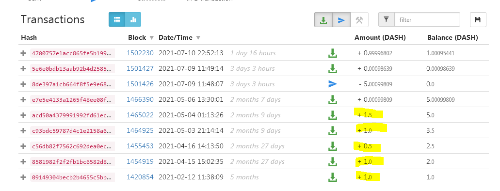
Task: Toggle sent transactions arrow filter
Action: click(341, 20)
